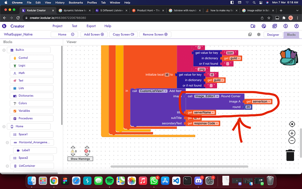Open the library books icon in header

[x=275, y=26]
